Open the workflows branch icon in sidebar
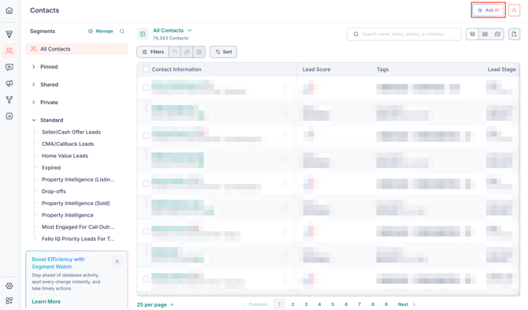Image resolution: width=528 pixels, height=310 pixels. 9,99
